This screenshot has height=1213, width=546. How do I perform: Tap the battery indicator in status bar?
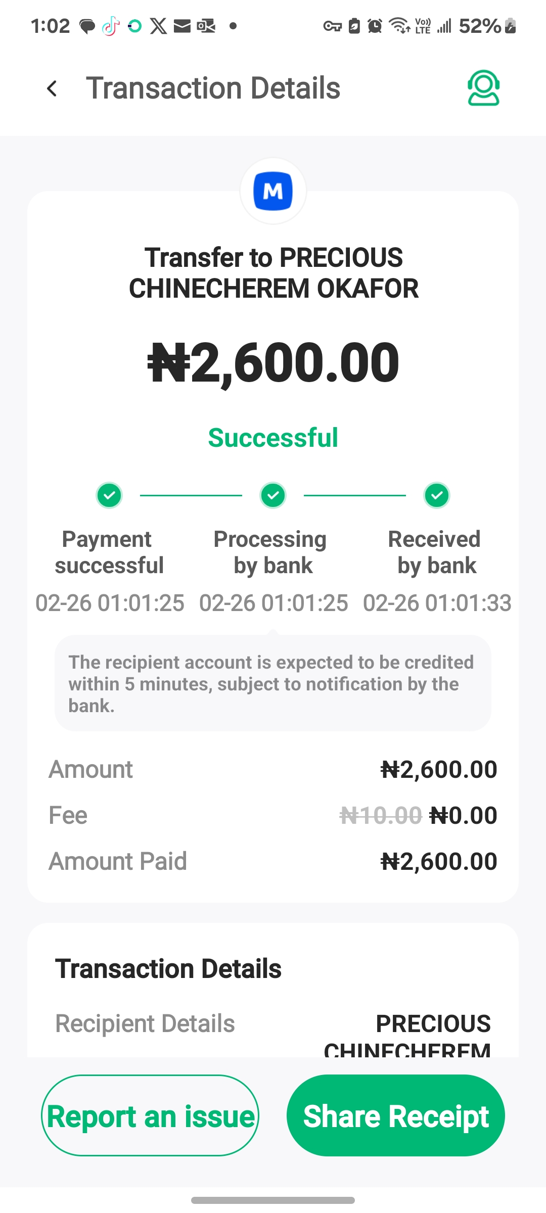click(511, 26)
